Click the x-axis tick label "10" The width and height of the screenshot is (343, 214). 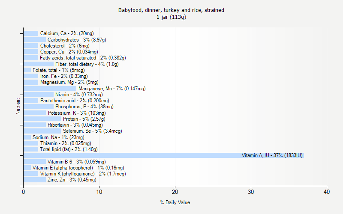pos(99,192)
